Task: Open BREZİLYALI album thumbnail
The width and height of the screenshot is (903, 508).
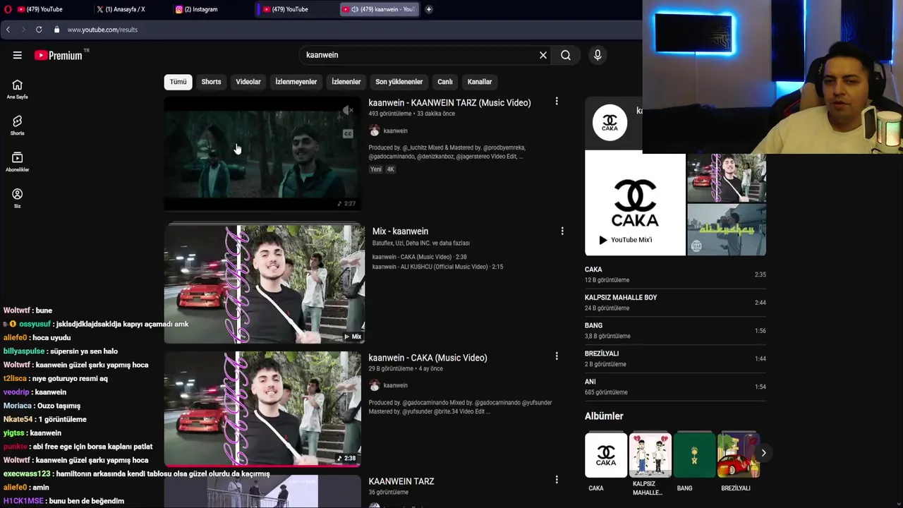Action: (x=738, y=455)
